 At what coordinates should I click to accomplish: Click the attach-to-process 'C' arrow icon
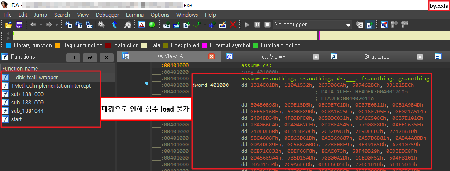359,25
